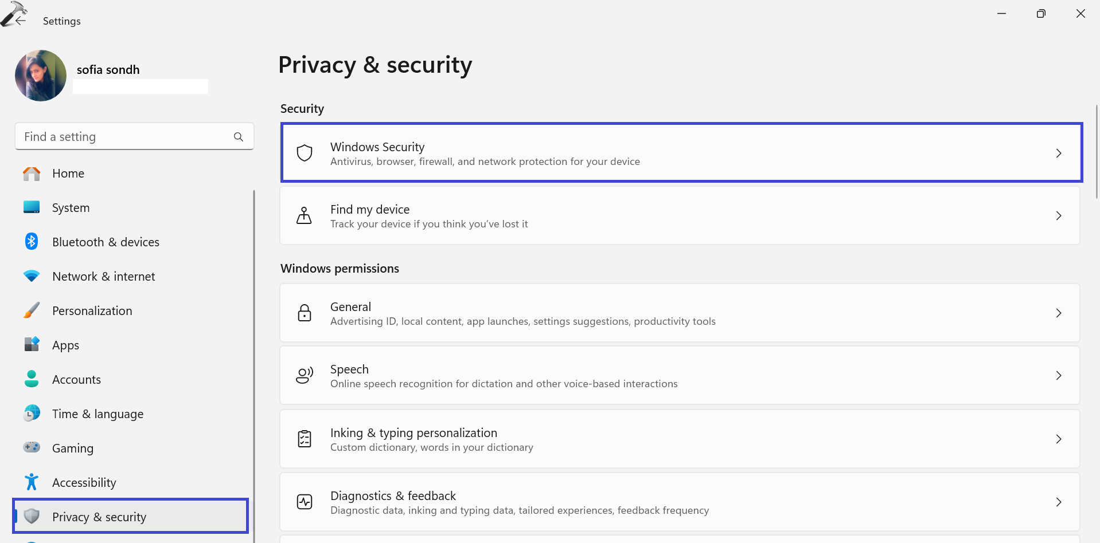Click the Speech microphone icon
The image size is (1100, 543).
(x=304, y=375)
